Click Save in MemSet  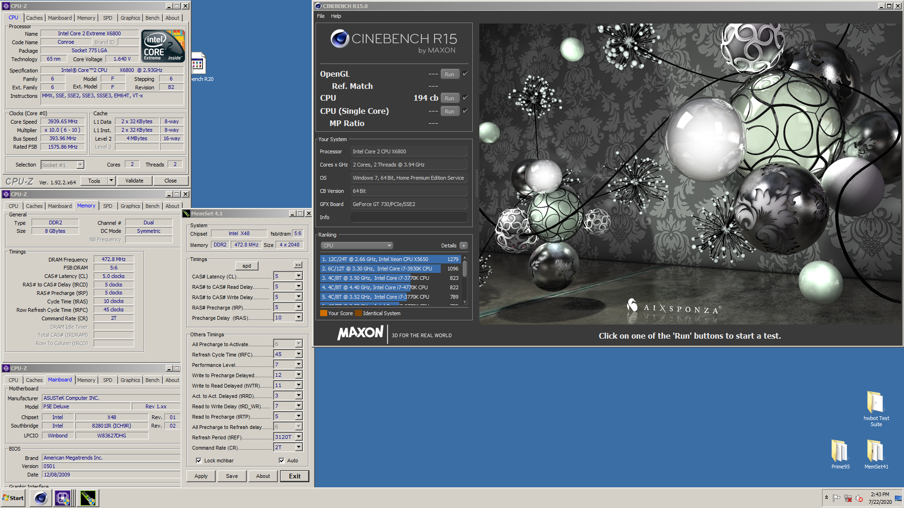point(232,476)
